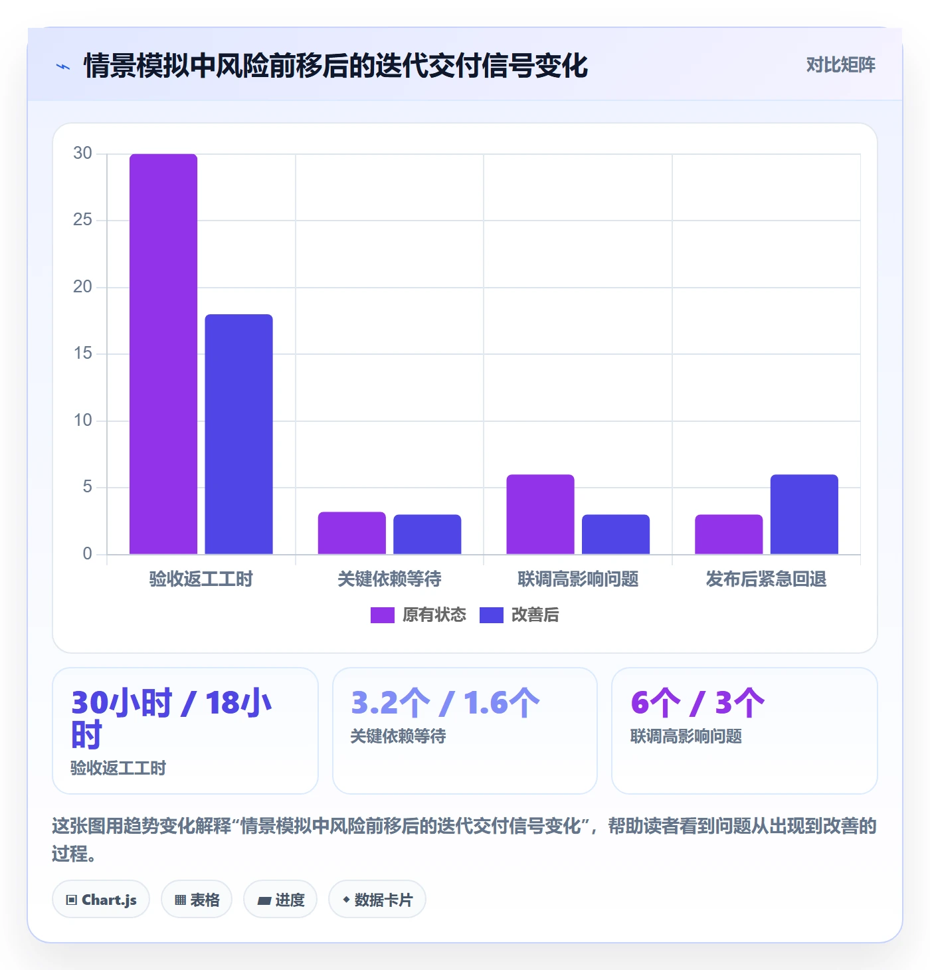Click the 验收返工工时 x-axis label

201,579
